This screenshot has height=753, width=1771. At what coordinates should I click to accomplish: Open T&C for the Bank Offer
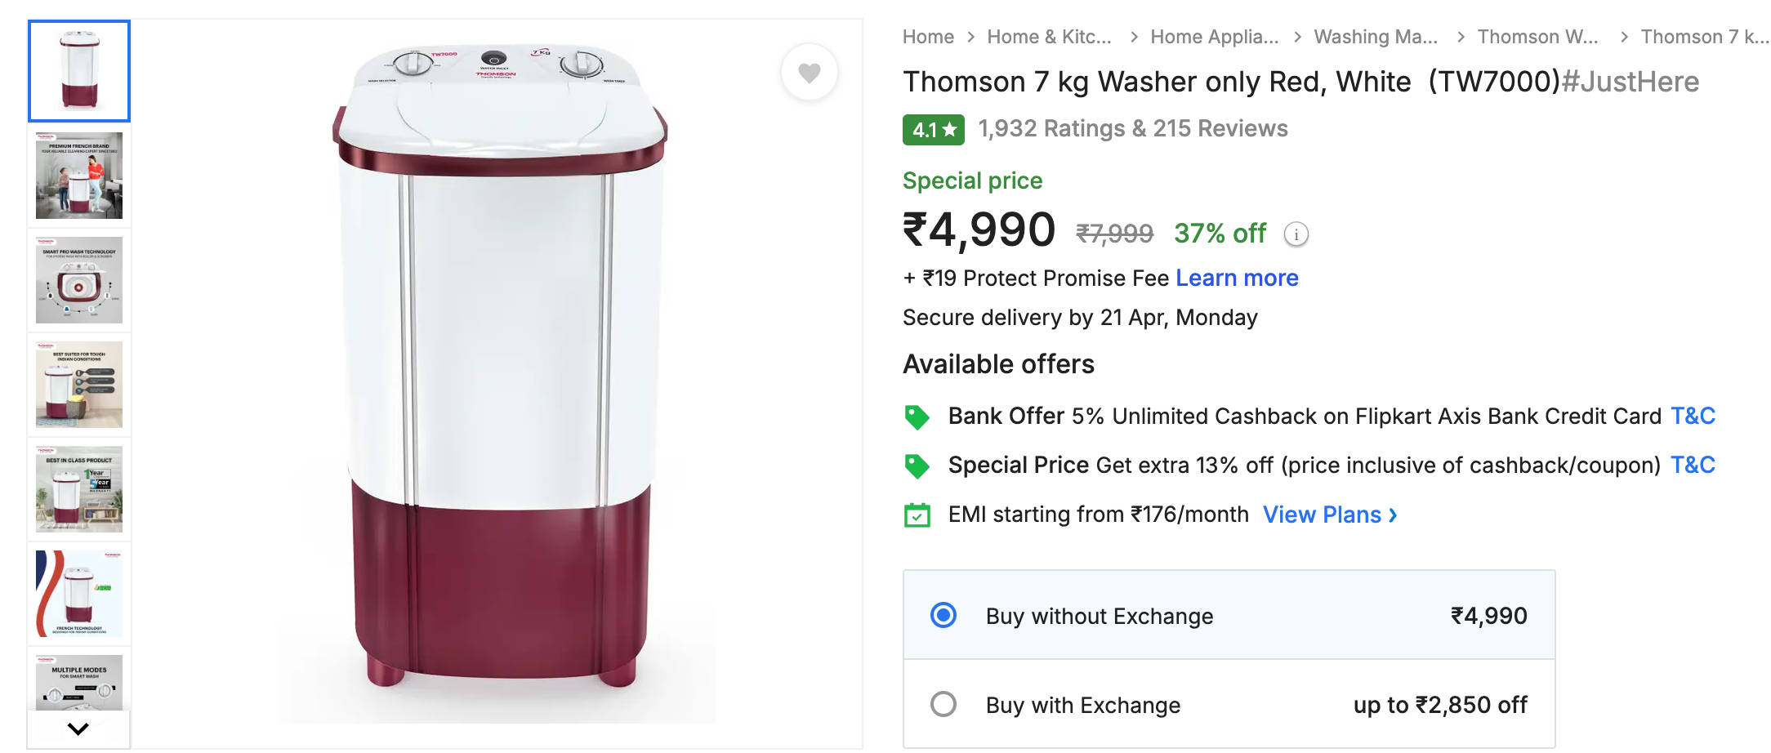point(1693,417)
